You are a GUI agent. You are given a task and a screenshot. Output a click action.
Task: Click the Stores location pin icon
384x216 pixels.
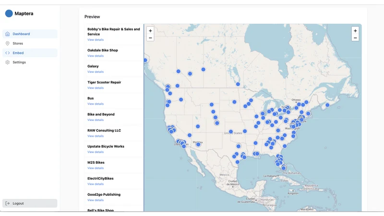point(8,43)
